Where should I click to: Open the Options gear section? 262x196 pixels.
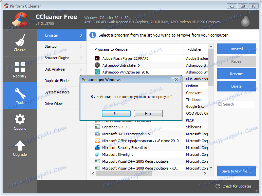[x=20, y=122]
